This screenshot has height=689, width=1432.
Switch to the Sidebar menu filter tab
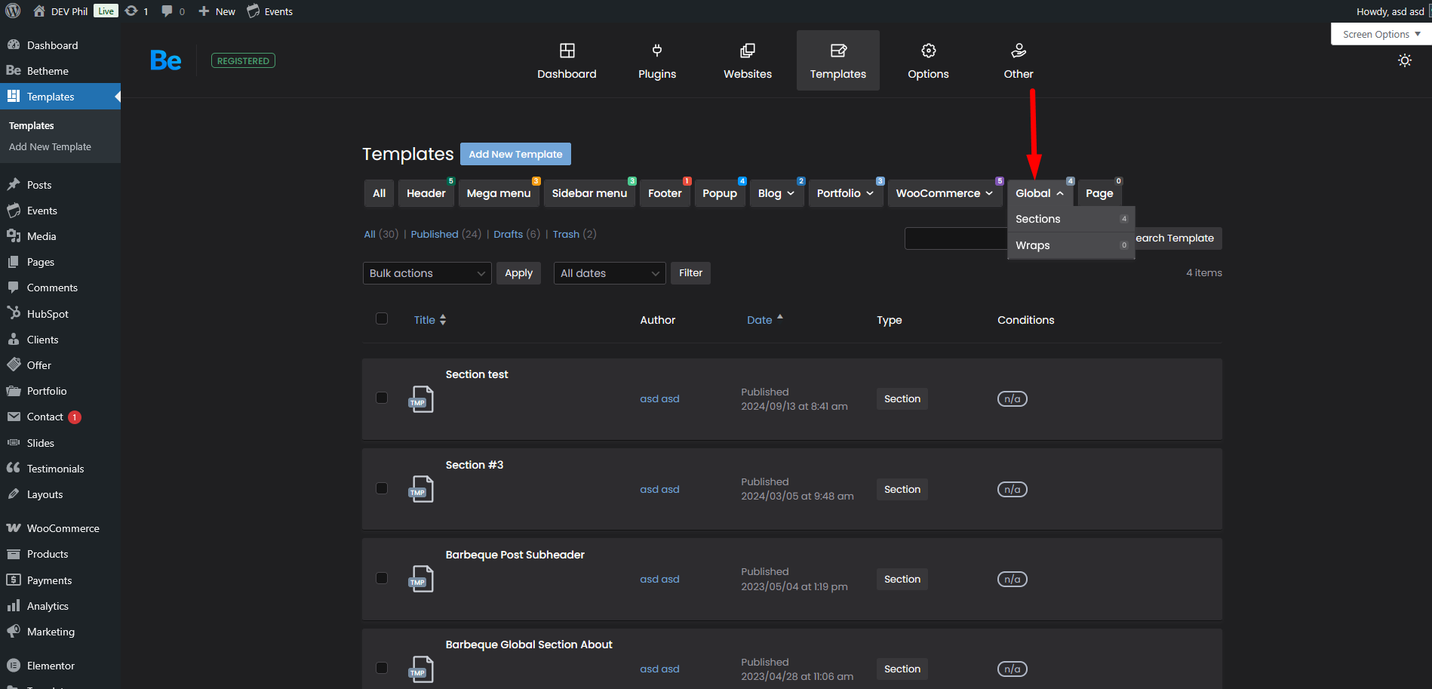(589, 193)
